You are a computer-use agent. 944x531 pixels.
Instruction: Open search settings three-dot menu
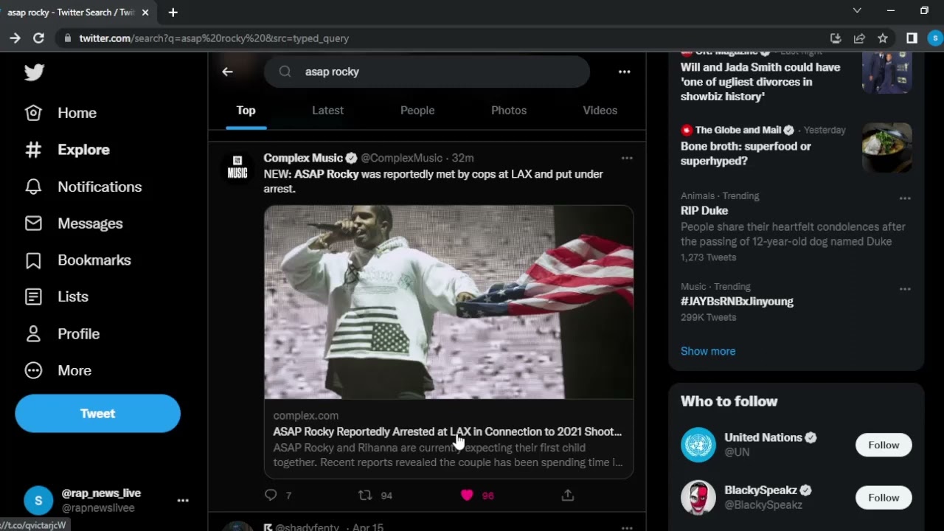point(625,72)
